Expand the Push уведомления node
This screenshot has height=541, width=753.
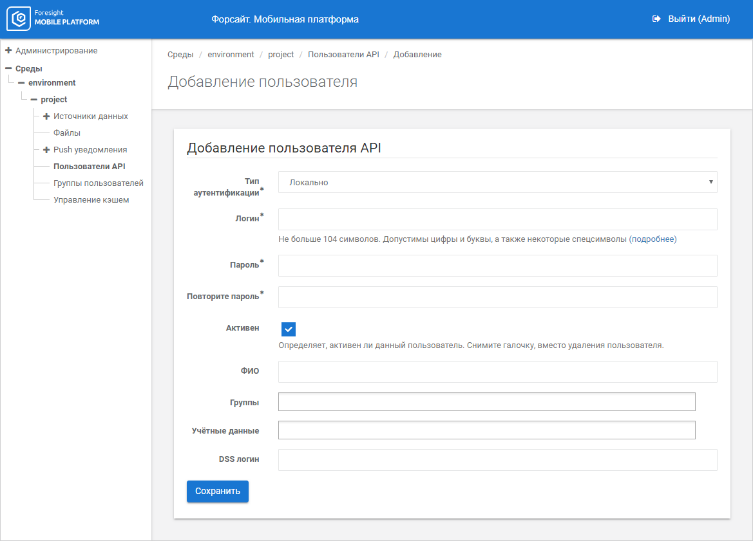46,150
